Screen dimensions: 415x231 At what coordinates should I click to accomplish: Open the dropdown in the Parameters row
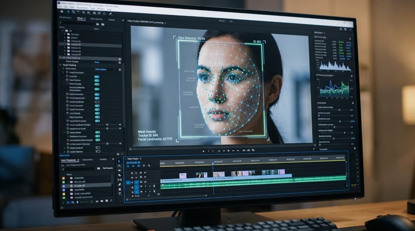coord(105,69)
